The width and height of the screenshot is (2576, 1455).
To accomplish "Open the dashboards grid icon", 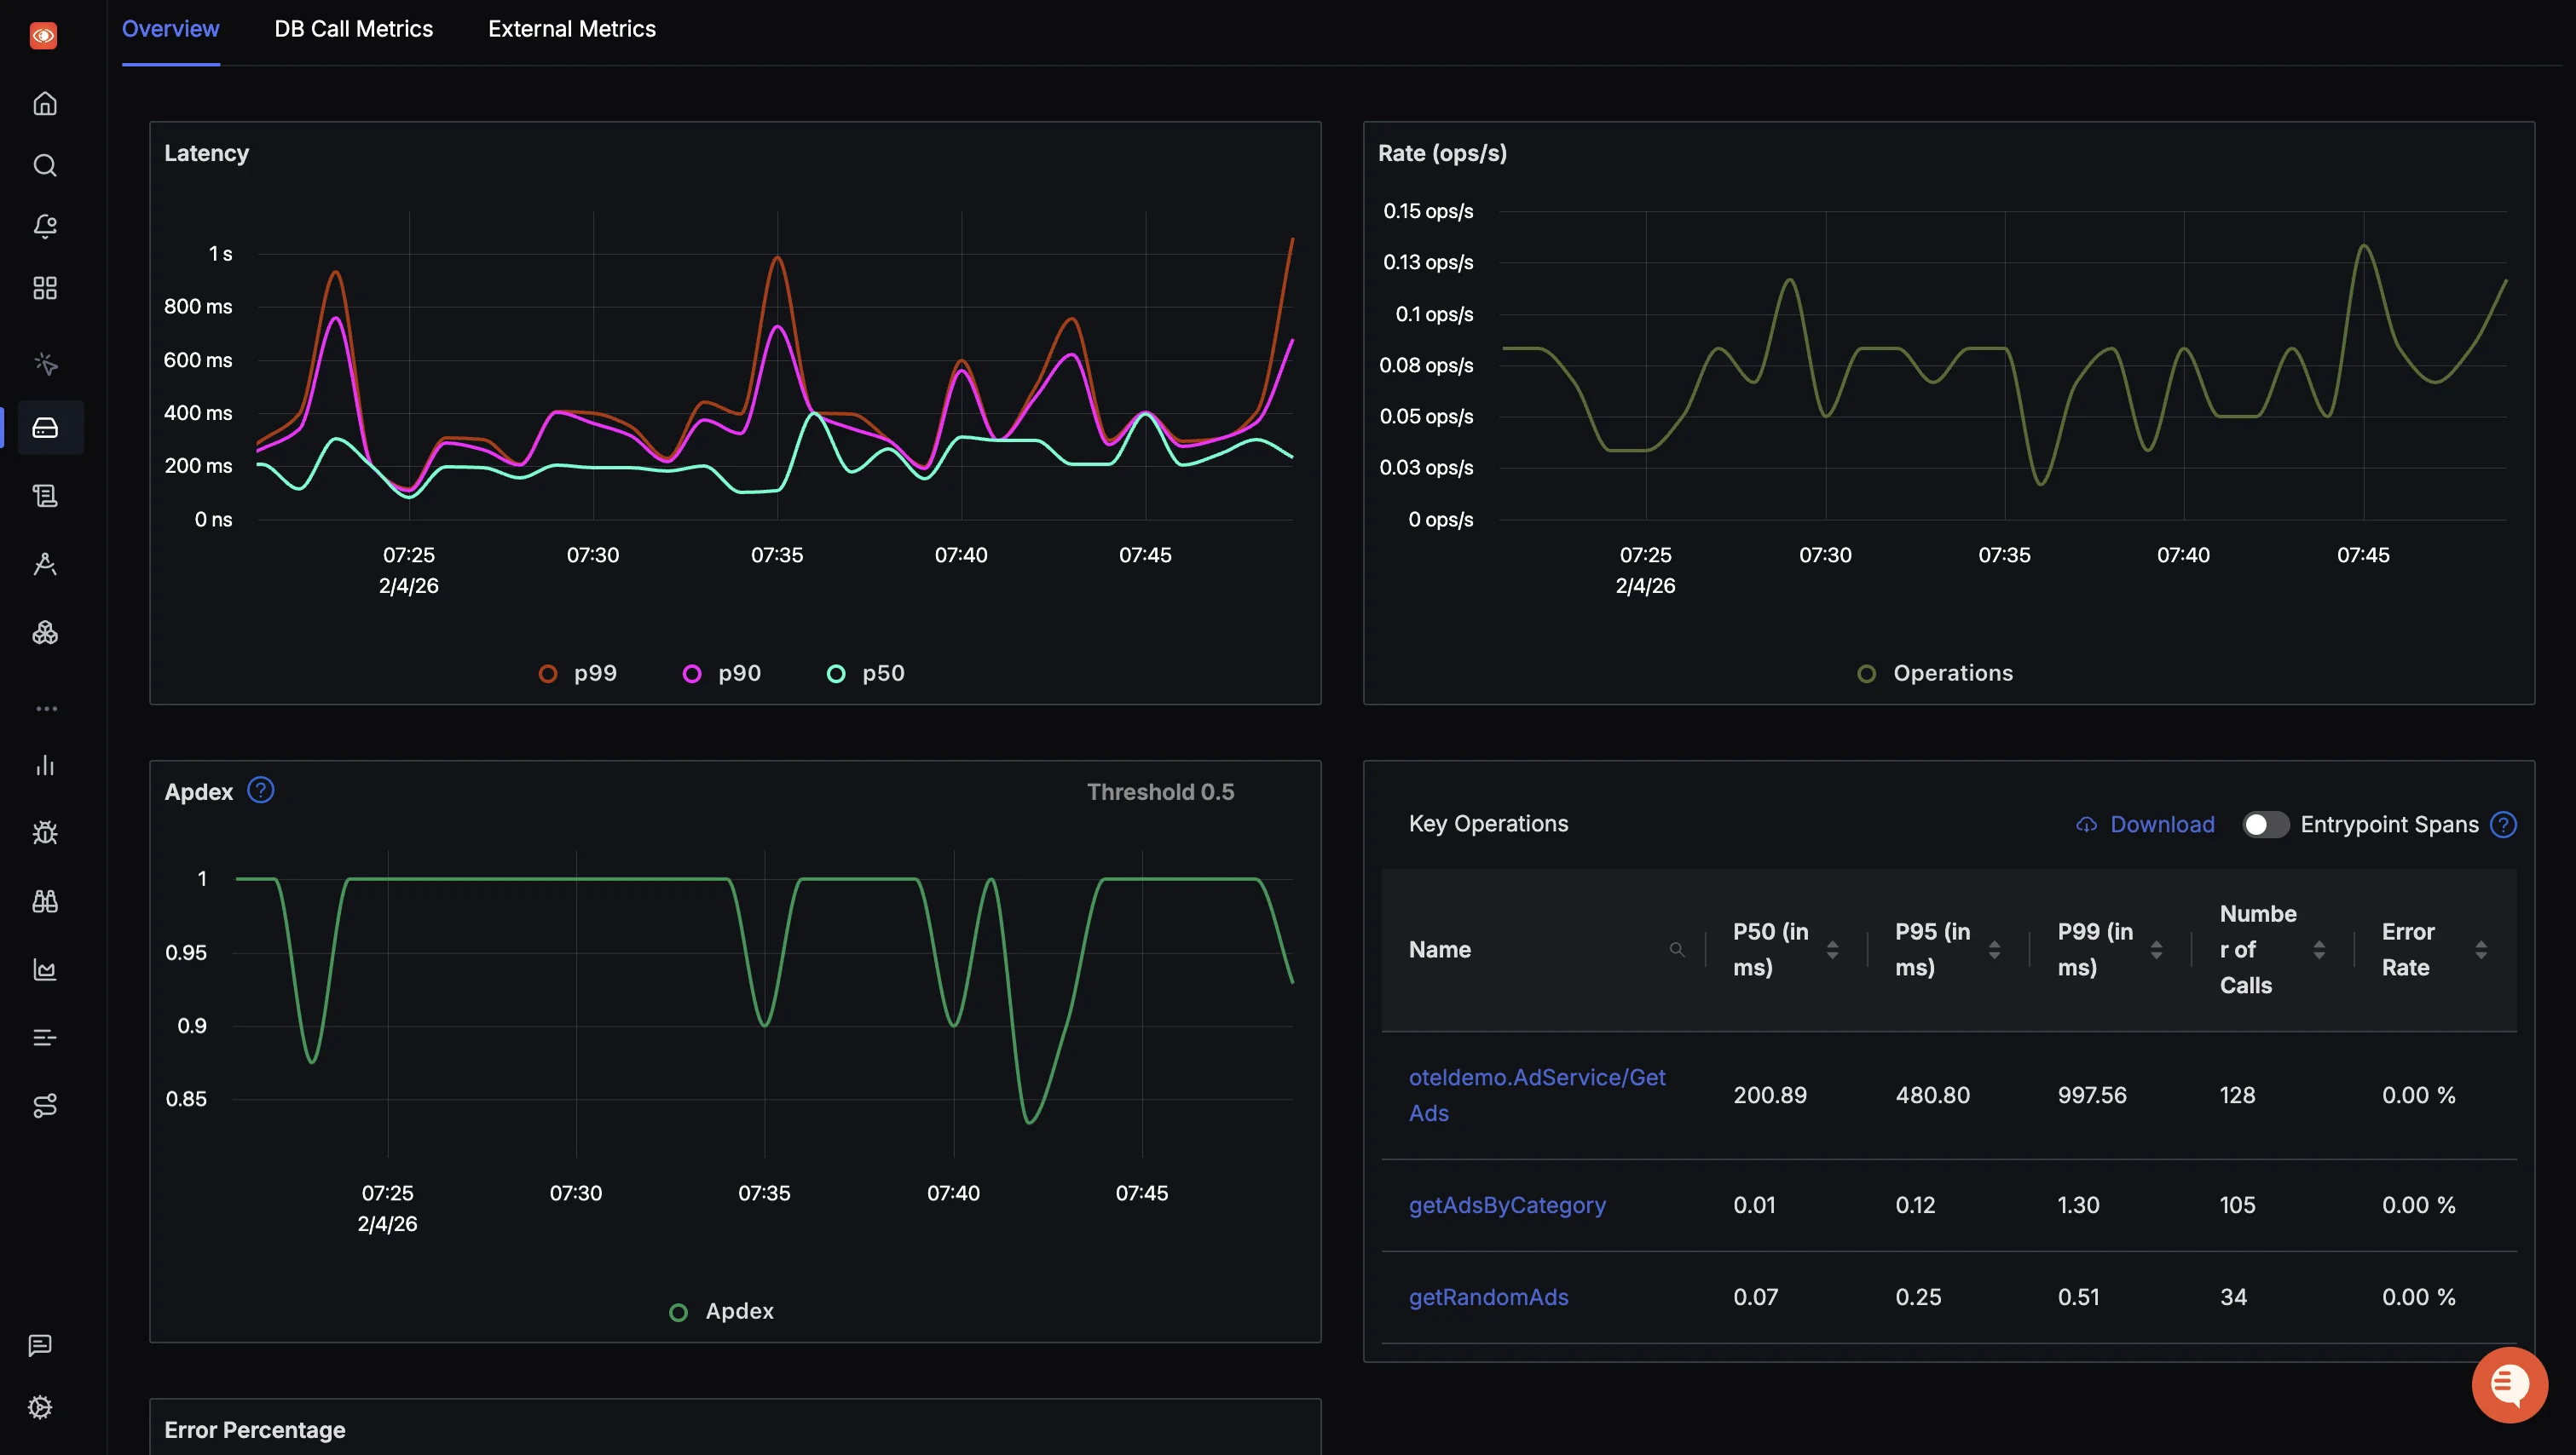I will 44,289.
